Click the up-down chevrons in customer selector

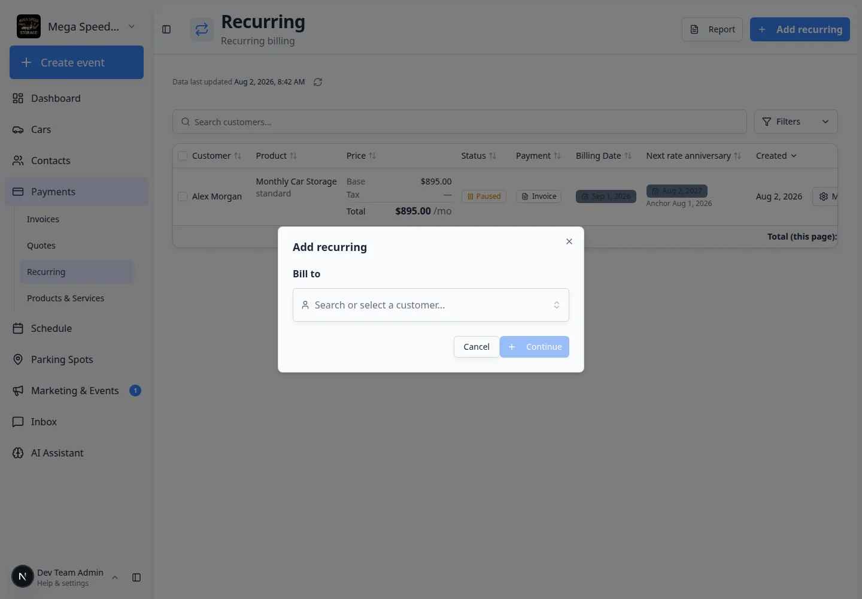[557, 305]
